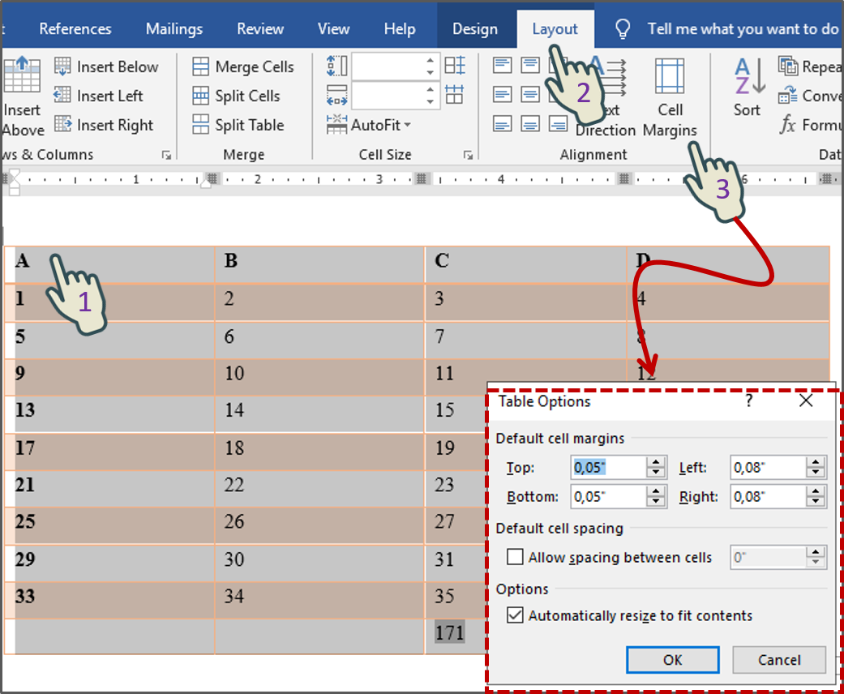Click the Insert Left icon
Screen dimensions: 844x694
pyautogui.click(x=62, y=95)
